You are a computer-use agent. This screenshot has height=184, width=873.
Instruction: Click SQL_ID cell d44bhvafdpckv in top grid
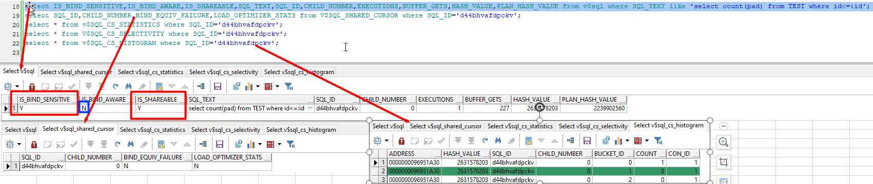point(337,108)
